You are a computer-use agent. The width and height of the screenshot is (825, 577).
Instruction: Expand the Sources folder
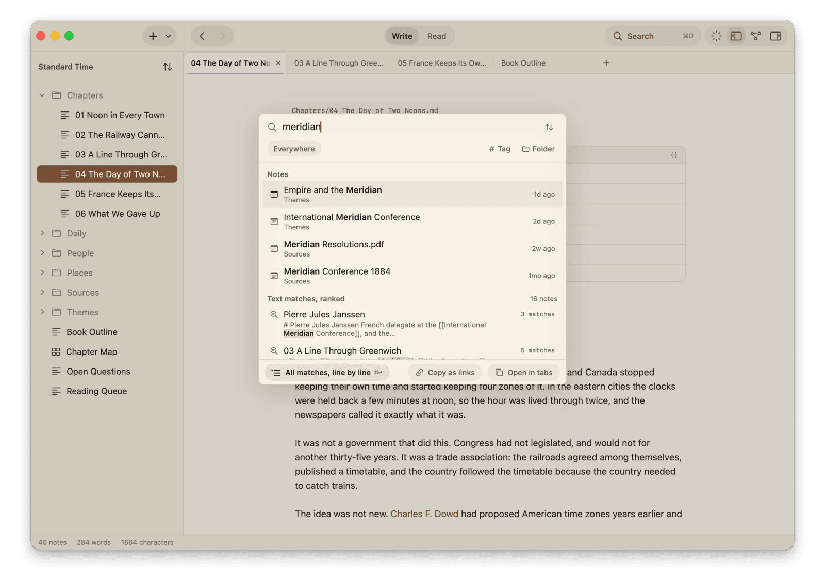tap(42, 292)
